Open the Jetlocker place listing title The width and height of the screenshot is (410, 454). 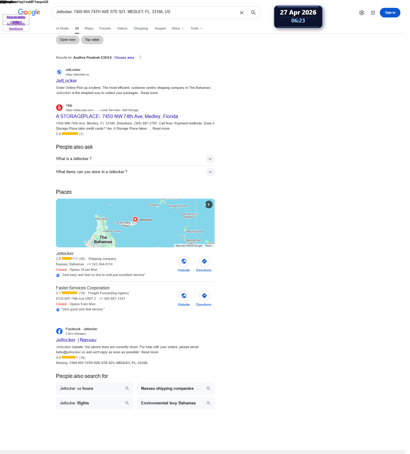65,254
